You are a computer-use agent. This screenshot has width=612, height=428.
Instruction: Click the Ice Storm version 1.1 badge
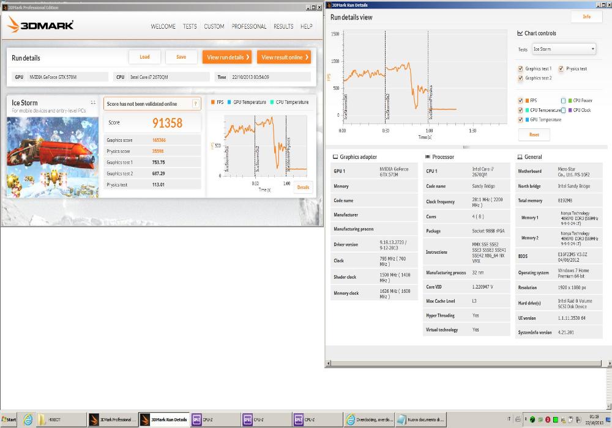click(x=93, y=103)
